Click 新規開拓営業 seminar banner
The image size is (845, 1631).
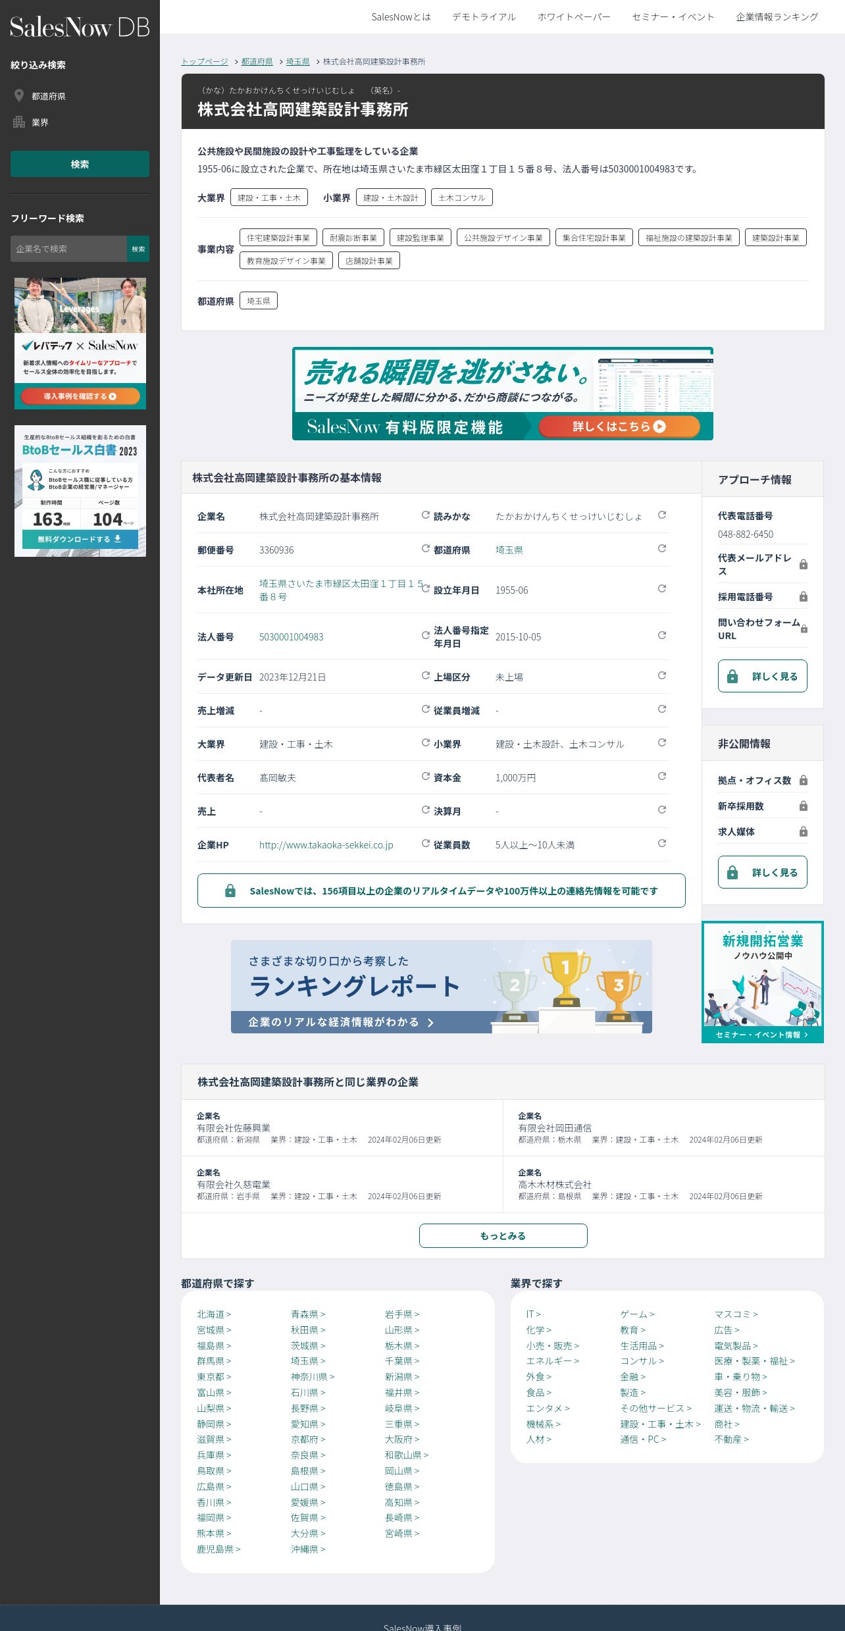click(763, 982)
